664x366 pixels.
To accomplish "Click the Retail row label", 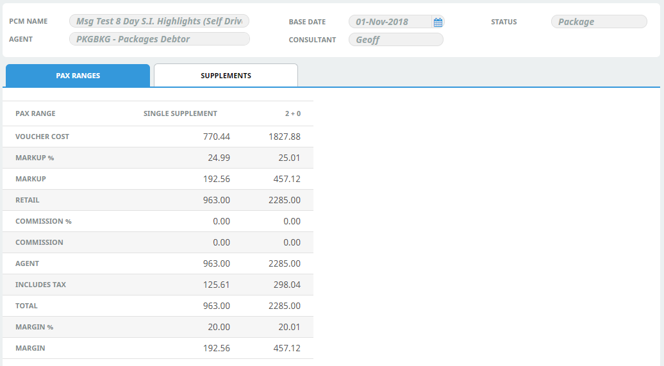I will coord(28,200).
